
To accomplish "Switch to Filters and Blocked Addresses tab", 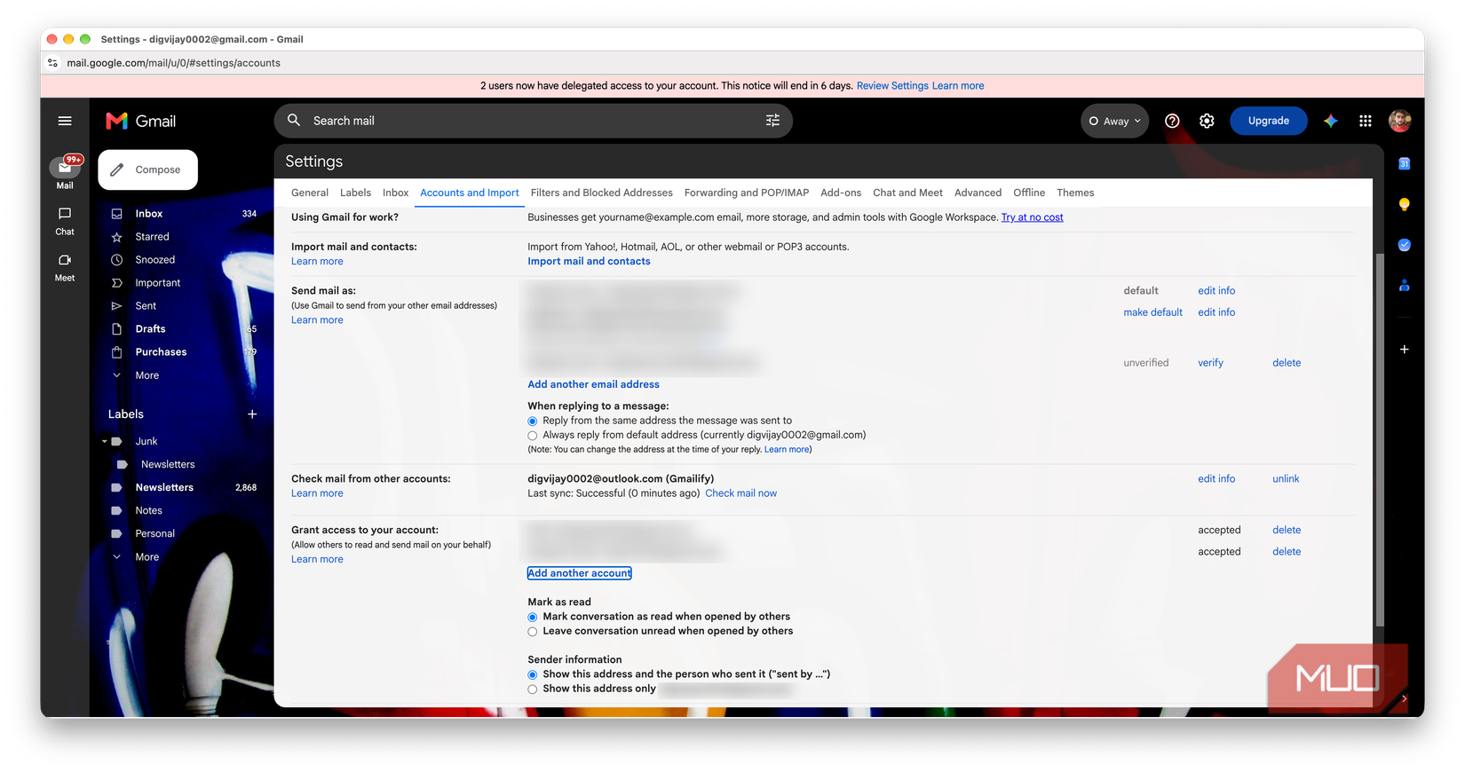I will point(602,193).
